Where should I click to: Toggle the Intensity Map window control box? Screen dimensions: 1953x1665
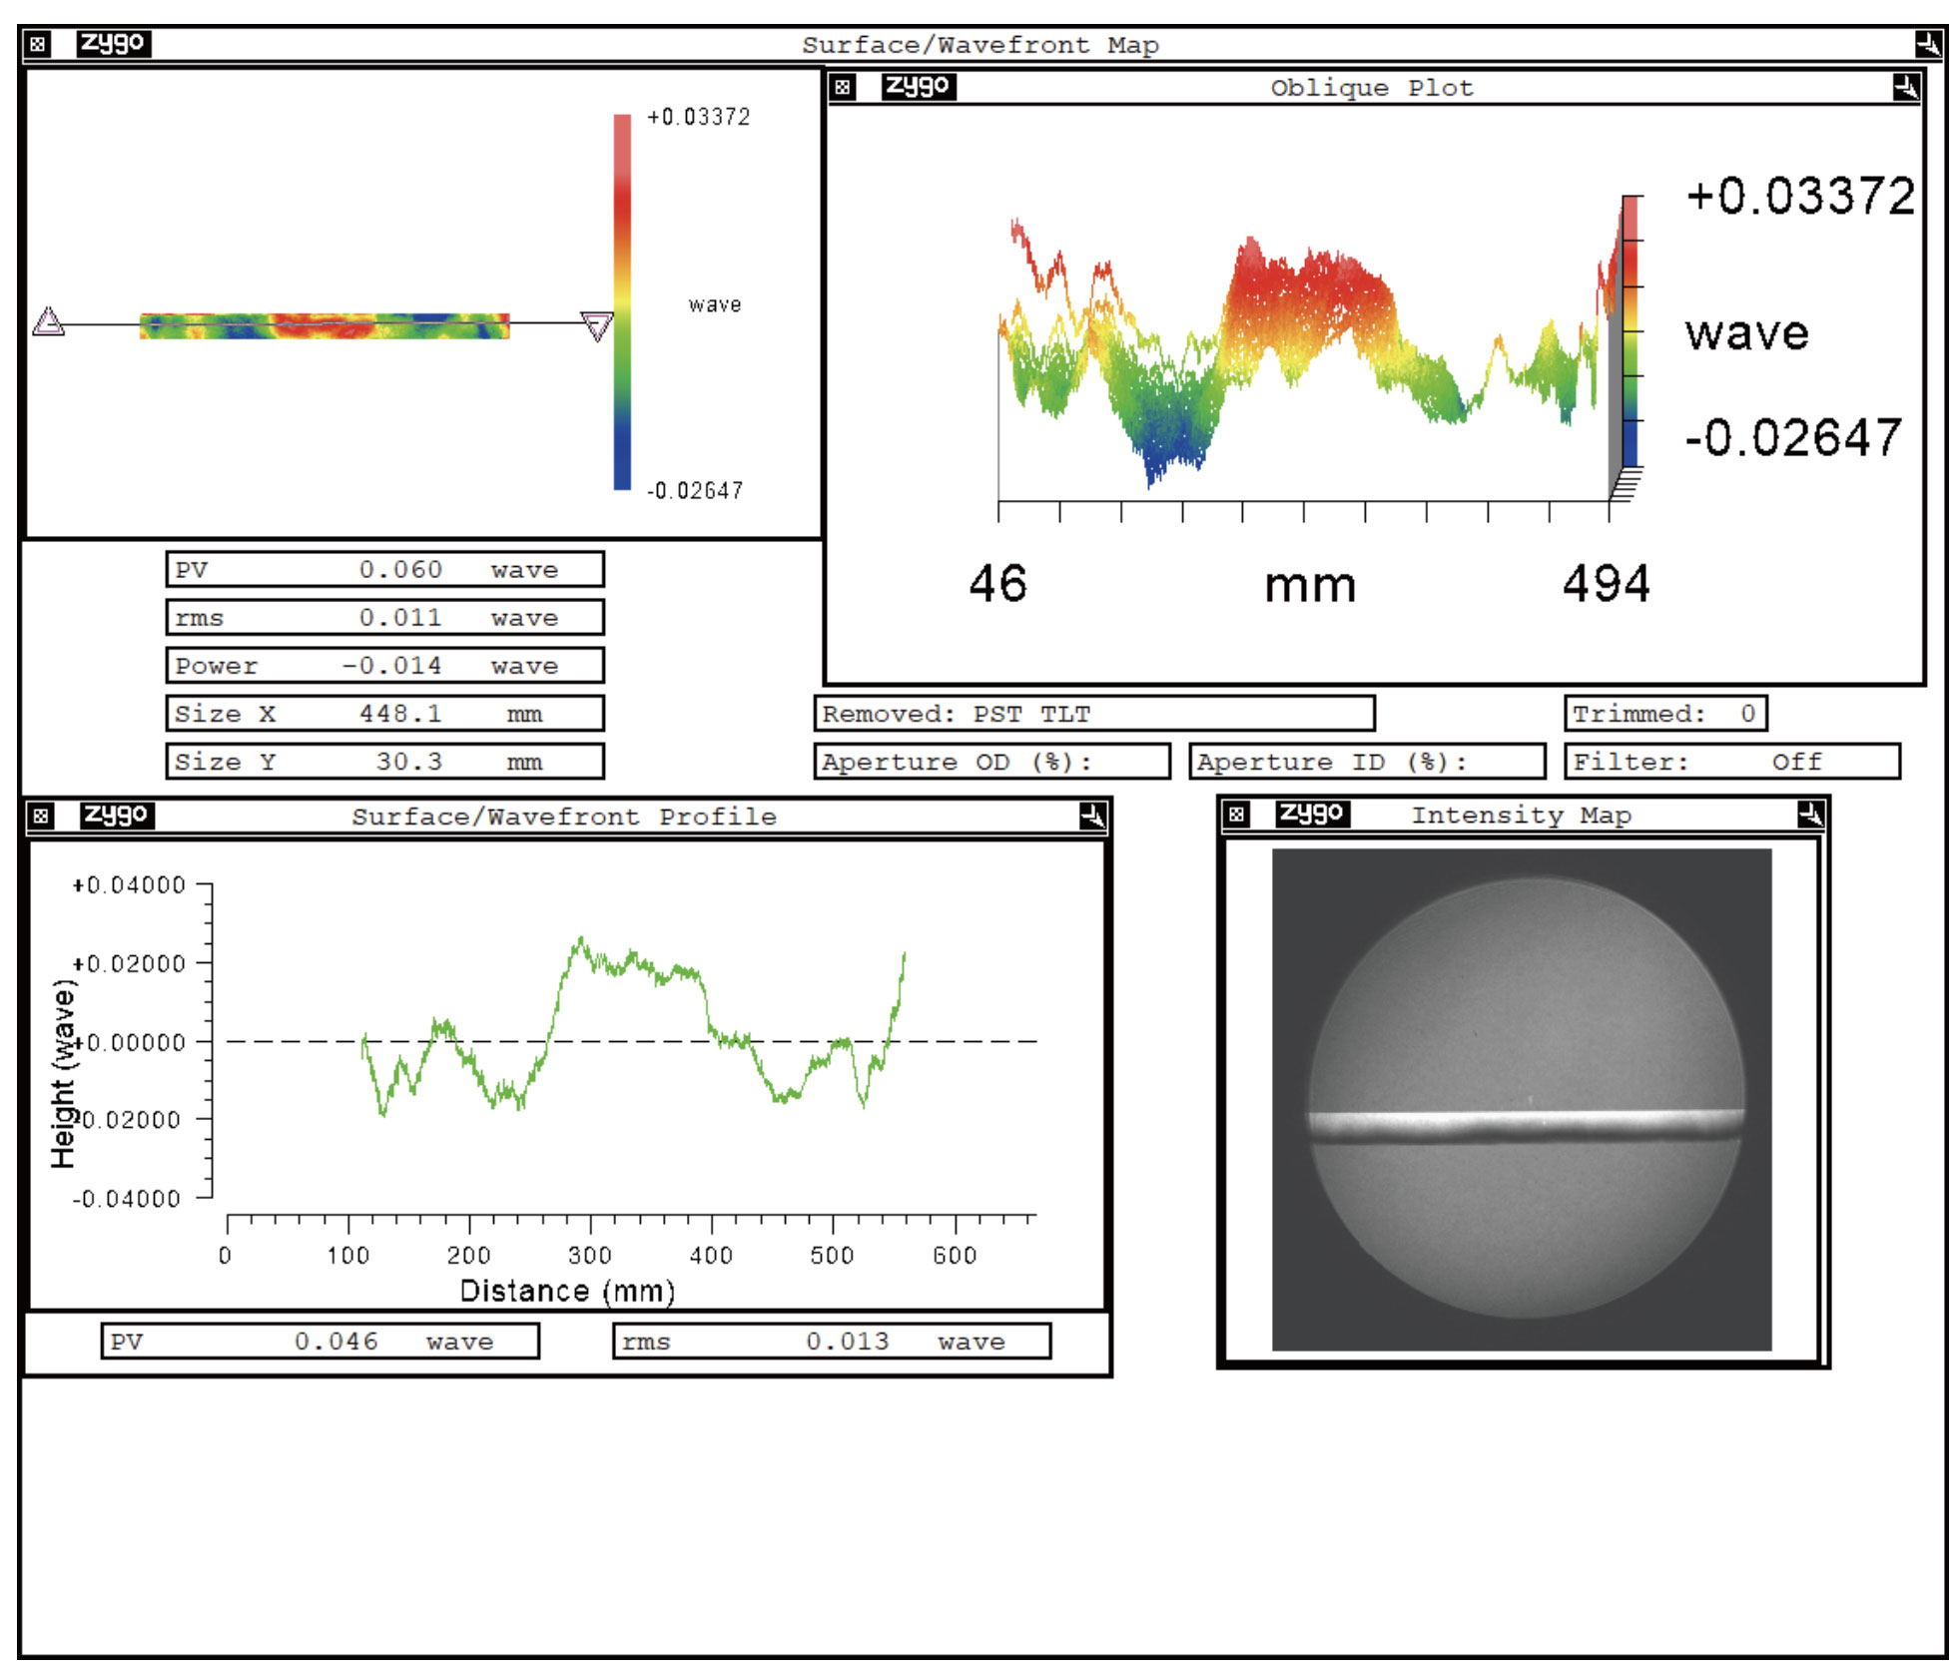1237,814
